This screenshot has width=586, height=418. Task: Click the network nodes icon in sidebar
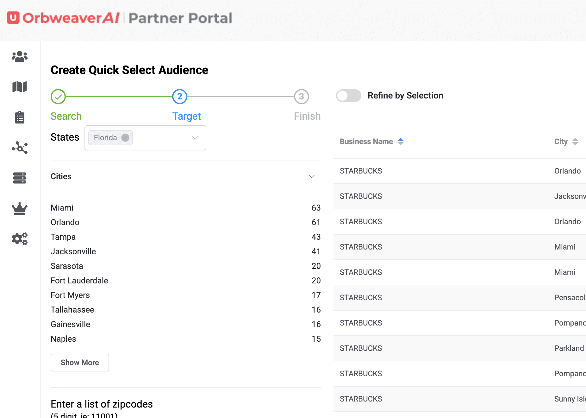point(20,148)
